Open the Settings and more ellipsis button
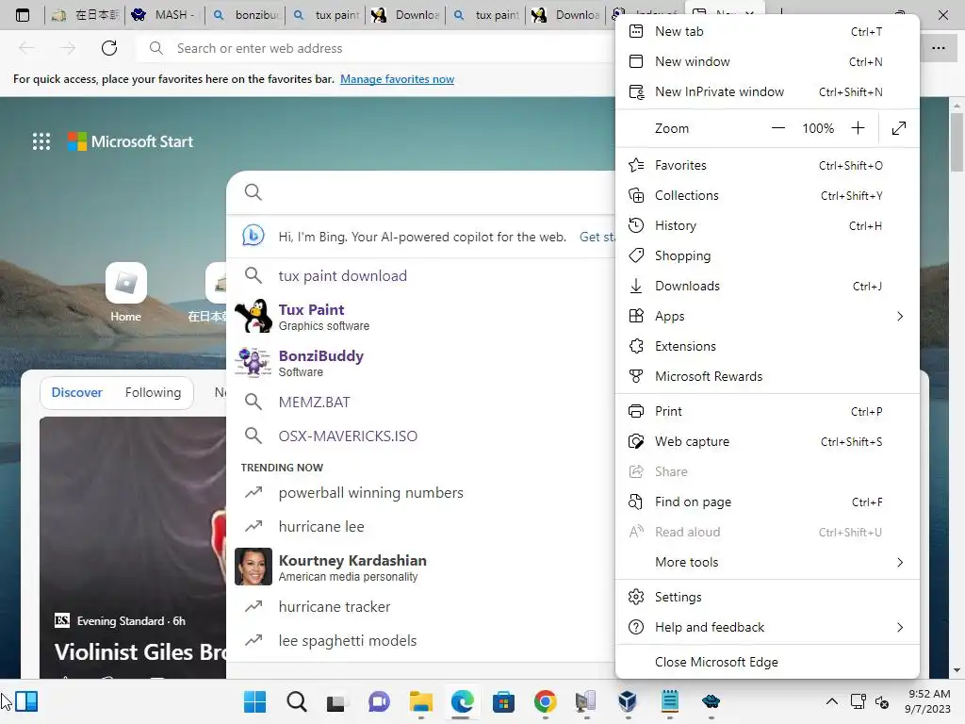Image resolution: width=965 pixels, height=724 pixels. pos(938,48)
